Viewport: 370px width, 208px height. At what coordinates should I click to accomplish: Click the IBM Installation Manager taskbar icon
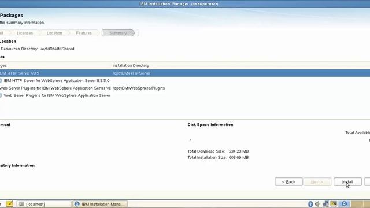click(x=77, y=204)
